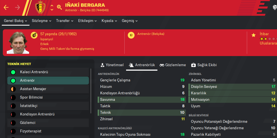Click the back arrow navigation icon
277x138 pixels.
[x=6, y=7]
